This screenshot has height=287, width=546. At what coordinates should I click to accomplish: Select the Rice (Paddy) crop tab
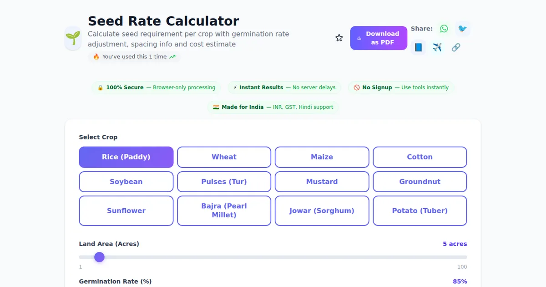click(126, 157)
